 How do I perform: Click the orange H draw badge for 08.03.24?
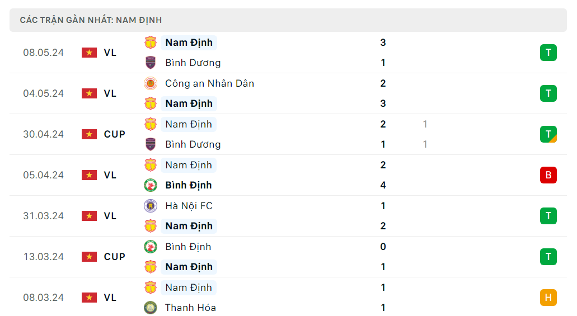548,298
